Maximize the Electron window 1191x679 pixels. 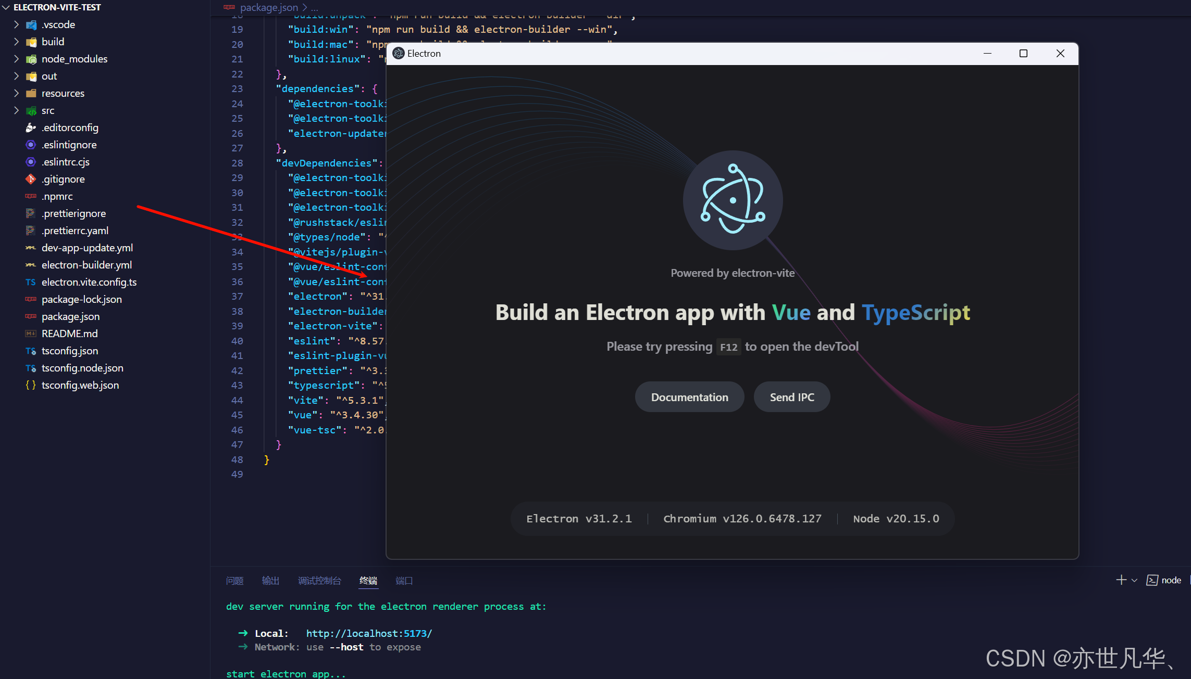point(1023,54)
